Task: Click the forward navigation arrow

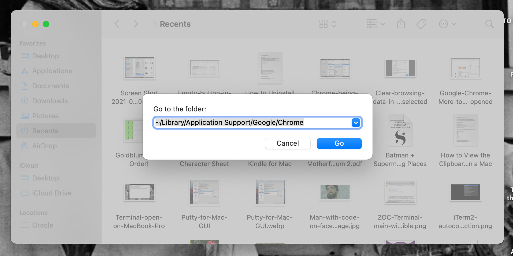Action: 136,24
